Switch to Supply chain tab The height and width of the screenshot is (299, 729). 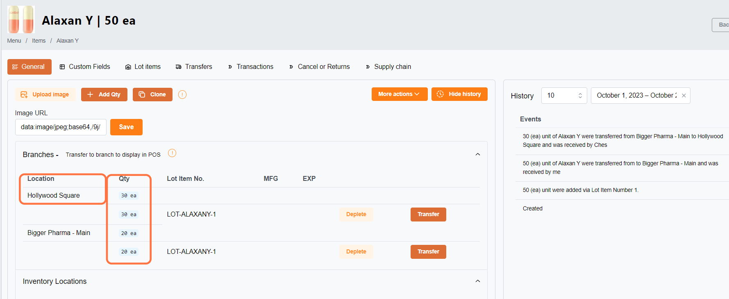coord(388,67)
